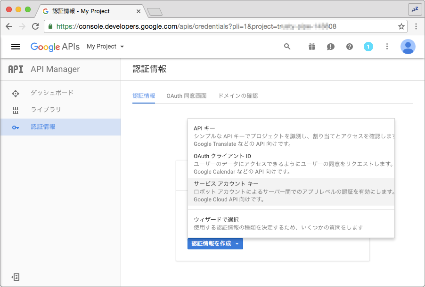Reload the page with refresh icon
Viewport: 425px width, 287px height.
coord(35,26)
